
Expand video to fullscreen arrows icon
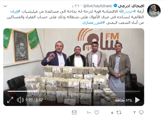10,100
